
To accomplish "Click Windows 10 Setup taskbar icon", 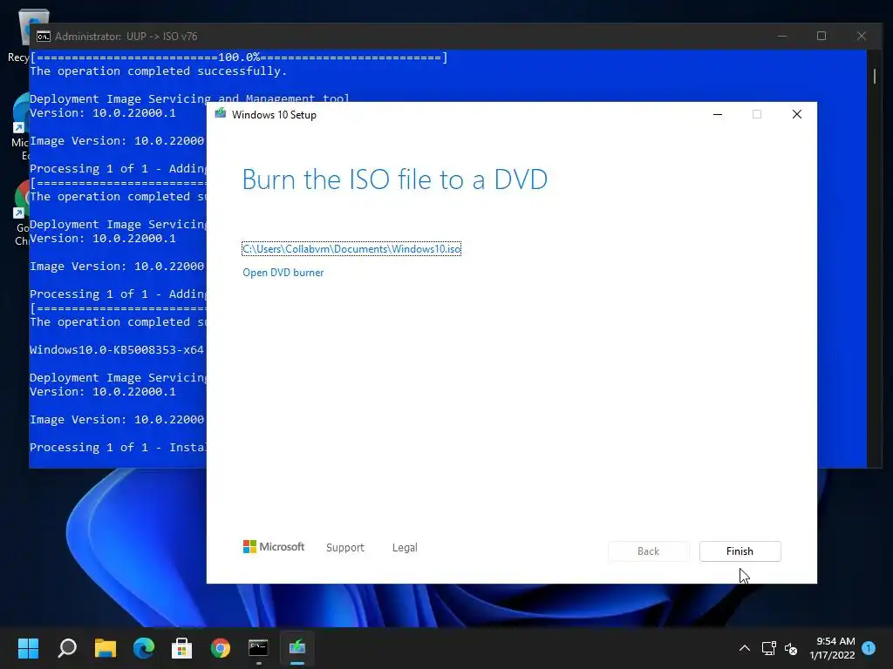I will tap(297, 647).
